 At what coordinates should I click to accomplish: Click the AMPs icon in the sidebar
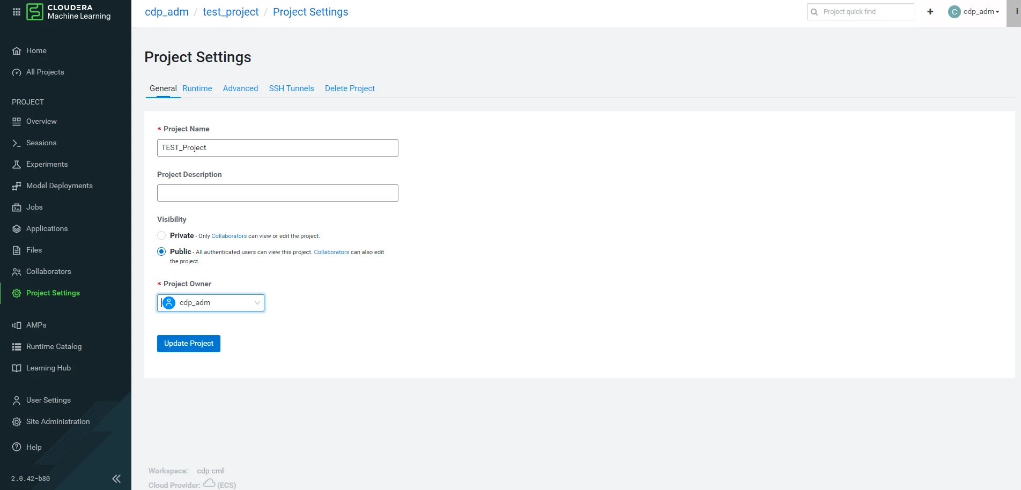pos(17,325)
